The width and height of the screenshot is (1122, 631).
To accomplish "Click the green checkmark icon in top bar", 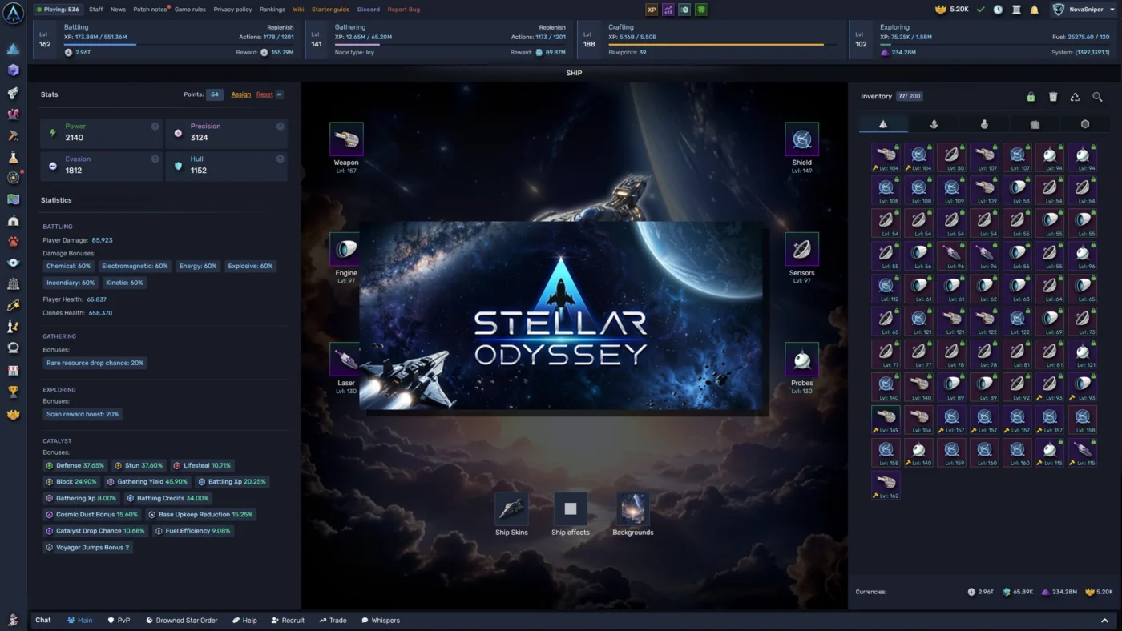I will [981, 10].
